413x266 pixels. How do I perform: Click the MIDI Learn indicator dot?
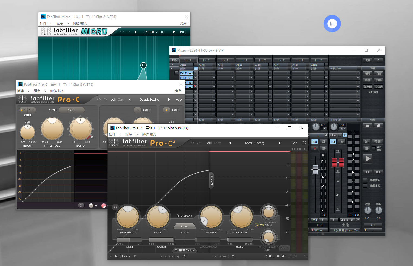tap(111, 256)
